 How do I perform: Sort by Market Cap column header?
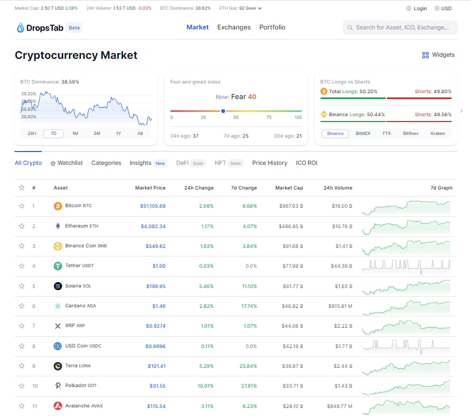coord(289,188)
